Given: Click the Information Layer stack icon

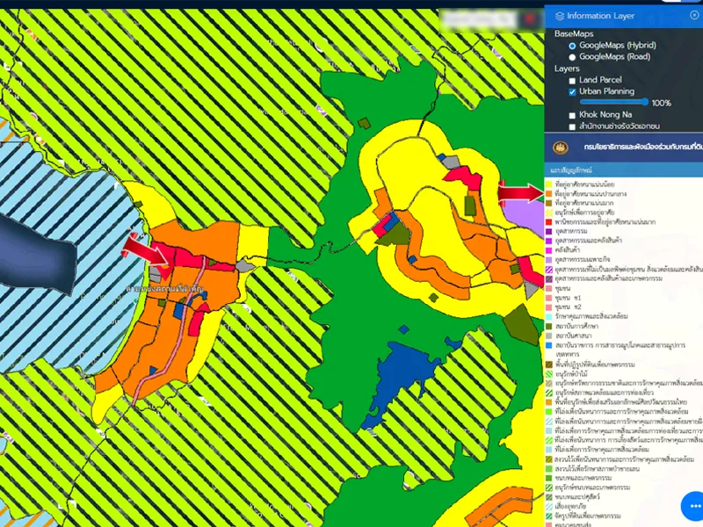Looking at the screenshot, I should point(559,16).
